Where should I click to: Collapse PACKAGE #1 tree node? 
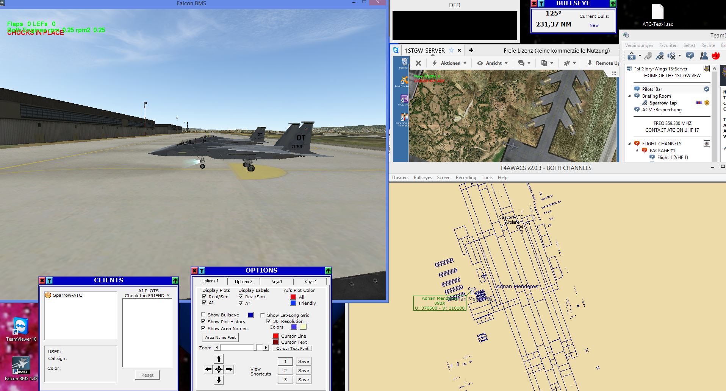pyautogui.click(x=637, y=151)
